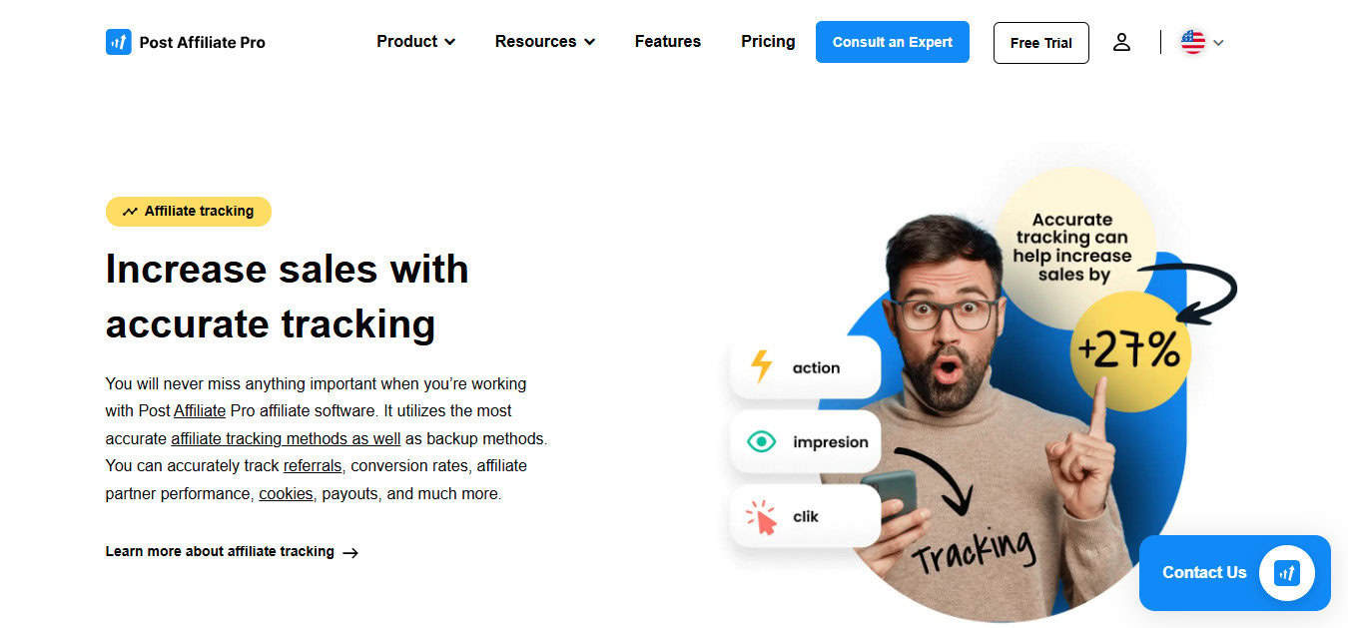Open the Pricing menu item
Viewport: 1348px width, 628px height.
768,42
